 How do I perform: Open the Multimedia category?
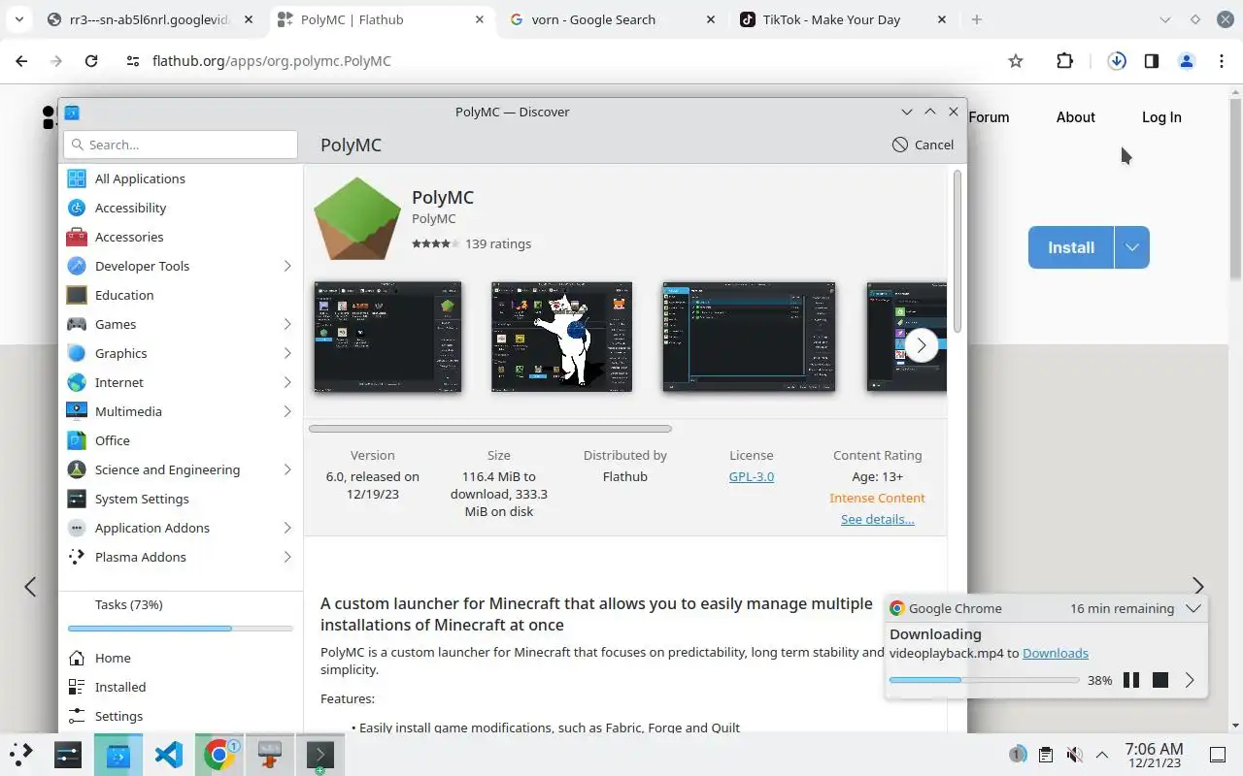pos(181,411)
